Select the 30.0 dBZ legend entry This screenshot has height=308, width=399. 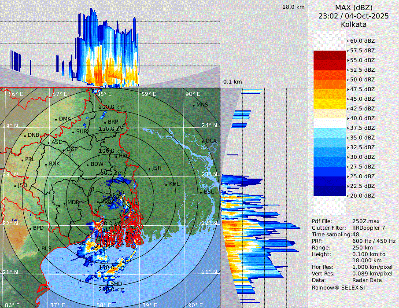pyautogui.click(x=362, y=157)
